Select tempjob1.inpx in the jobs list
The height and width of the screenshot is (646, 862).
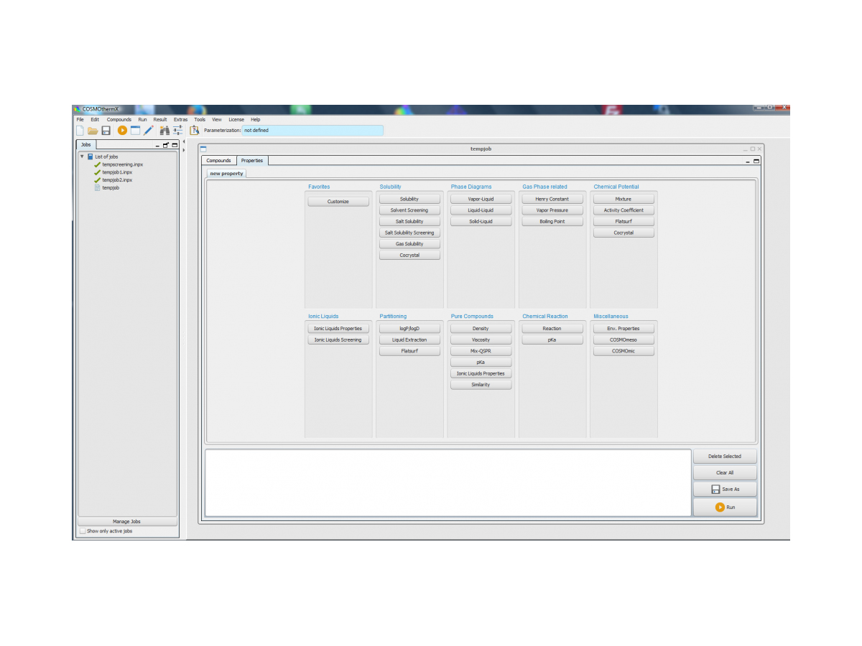(x=117, y=172)
